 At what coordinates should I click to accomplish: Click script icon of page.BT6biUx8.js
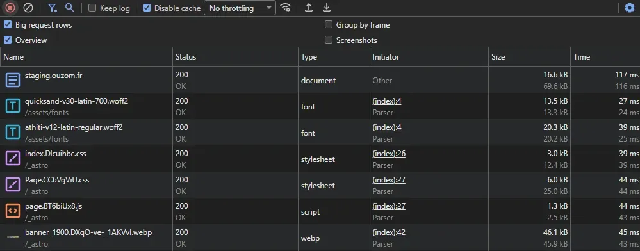pos(13,211)
